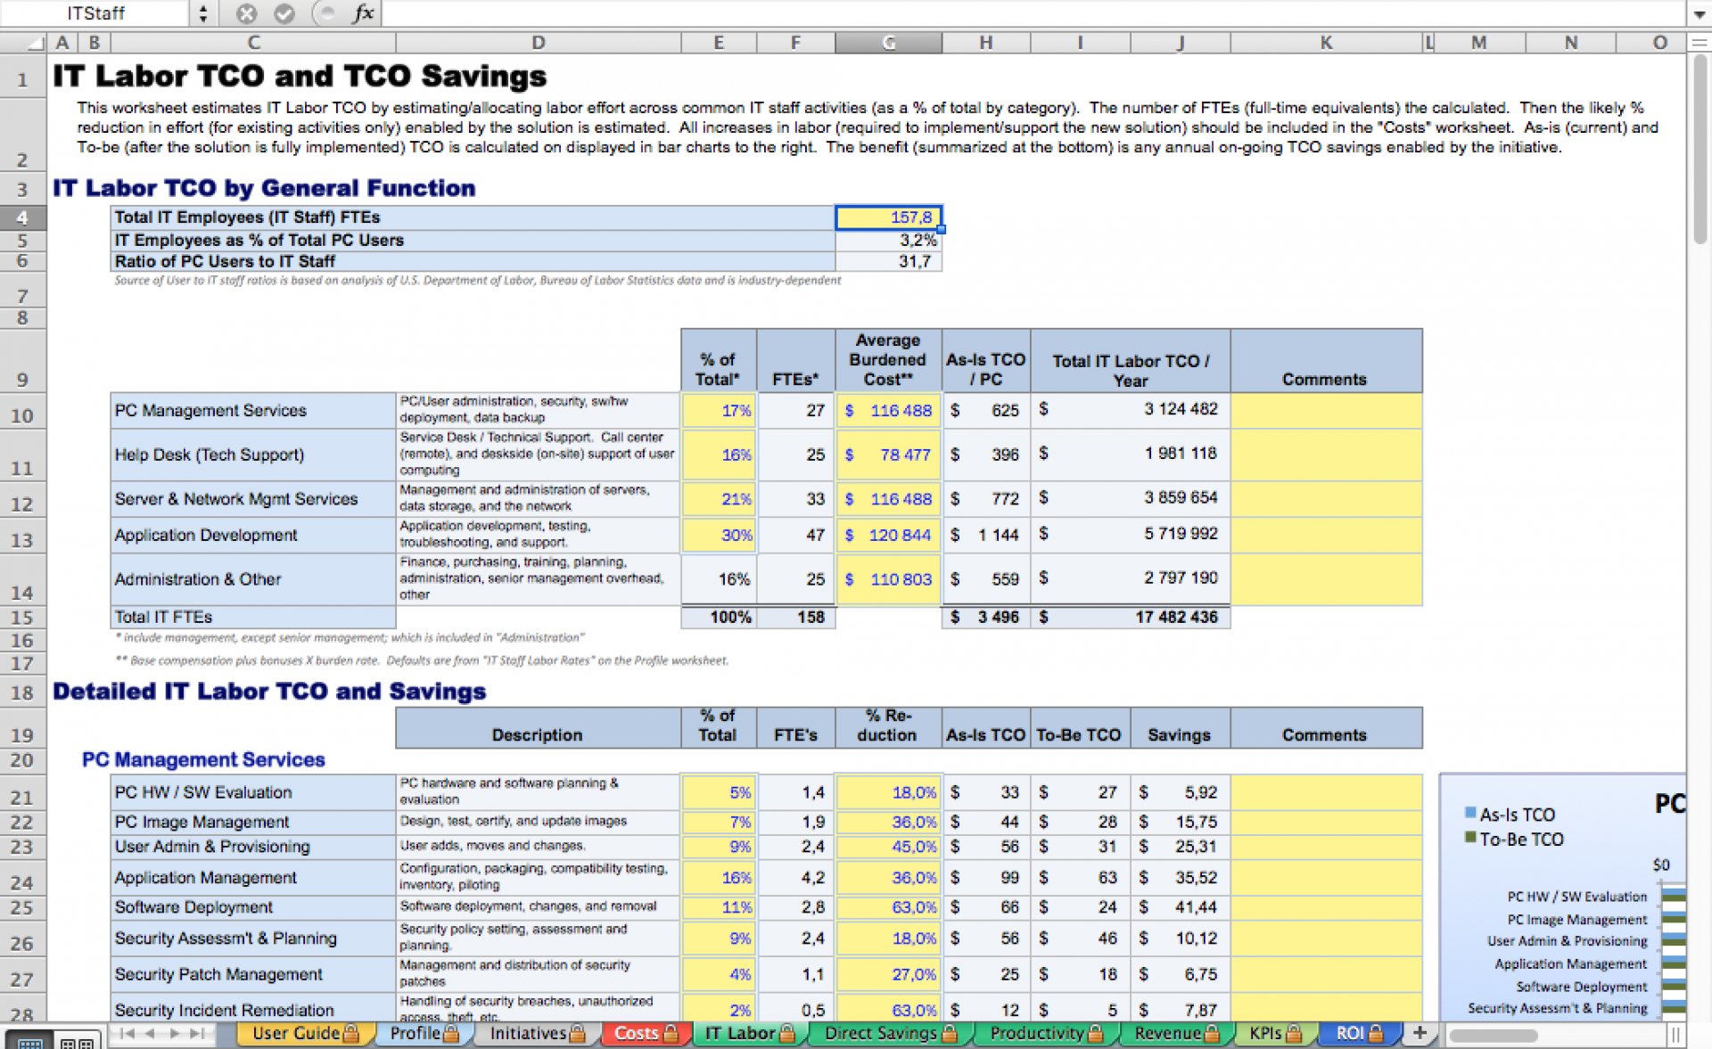The image size is (1712, 1049).
Task: Click the 3 124 482 labor TCO cell
Action: tap(1131, 411)
